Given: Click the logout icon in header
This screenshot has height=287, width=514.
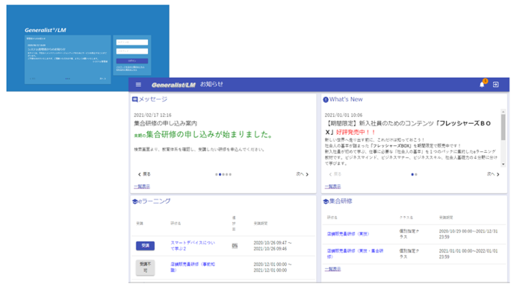Looking at the screenshot, I should pos(495,84).
